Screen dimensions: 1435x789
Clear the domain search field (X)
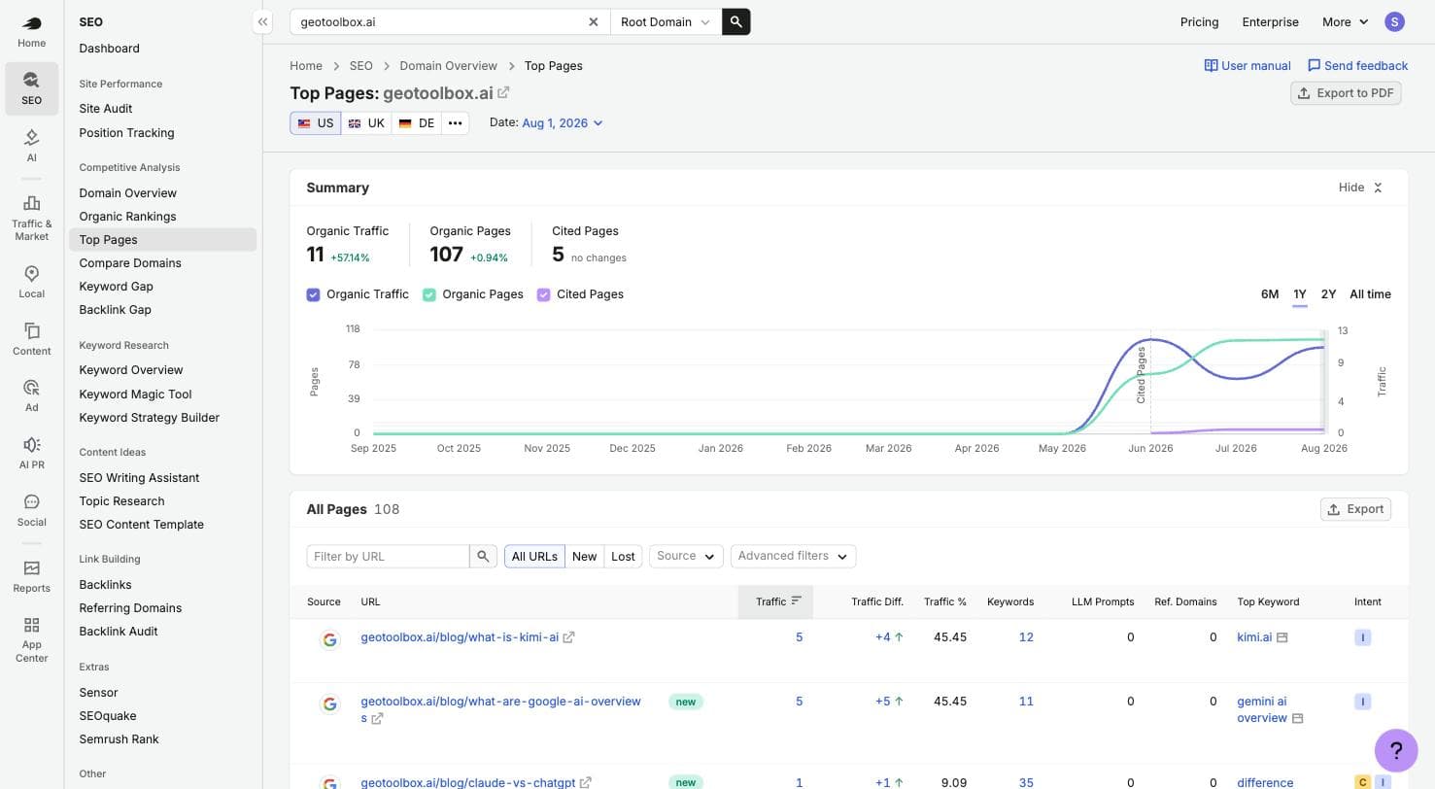[593, 21]
